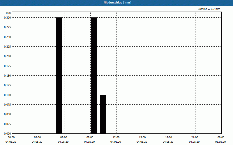Click the 0,225 y-axis label
233x145 pixels.
[8, 47]
